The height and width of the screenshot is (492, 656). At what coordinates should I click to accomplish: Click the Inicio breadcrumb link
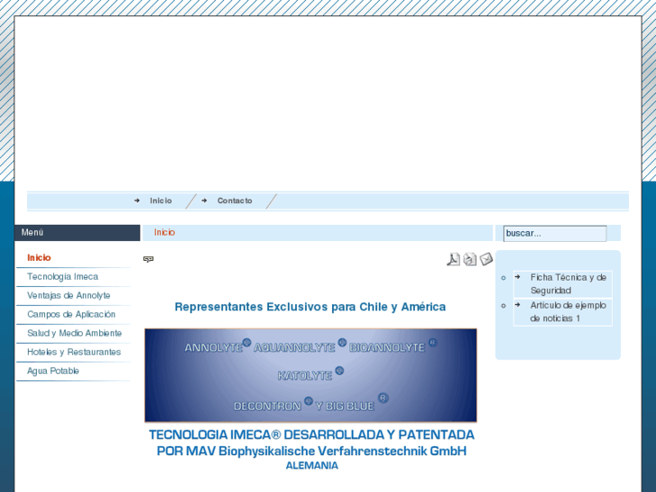[x=164, y=232]
